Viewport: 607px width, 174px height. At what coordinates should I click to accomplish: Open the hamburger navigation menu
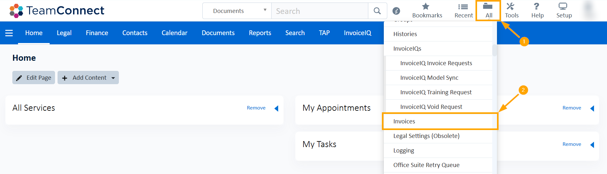click(x=9, y=33)
